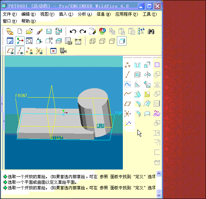Screen dimensions: 206x199
Task: Open the layers icon
Action: pyautogui.click(x=58, y=41)
